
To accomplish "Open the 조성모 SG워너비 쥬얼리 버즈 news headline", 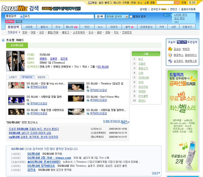I will [34, 129].
